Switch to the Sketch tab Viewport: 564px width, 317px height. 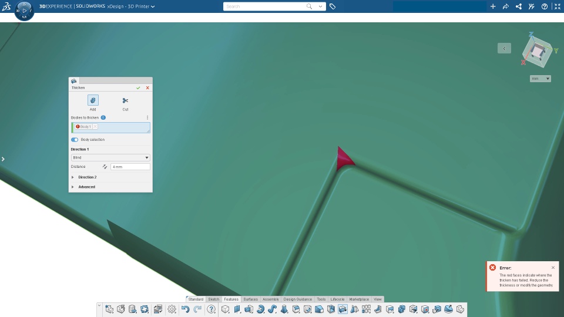coord(214,299)
